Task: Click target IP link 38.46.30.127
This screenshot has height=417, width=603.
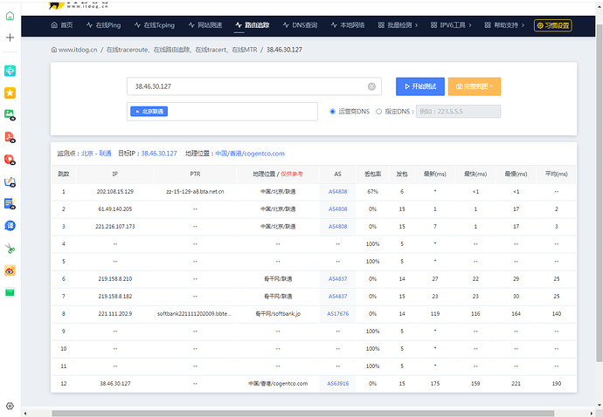Action: pos(159,154)
